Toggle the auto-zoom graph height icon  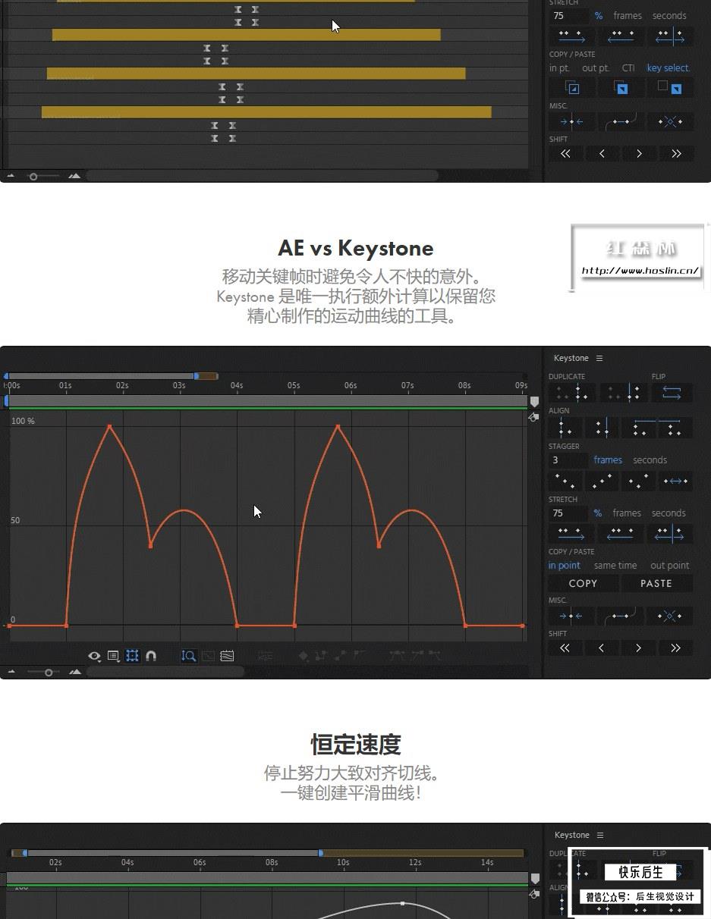click(189, 656)
